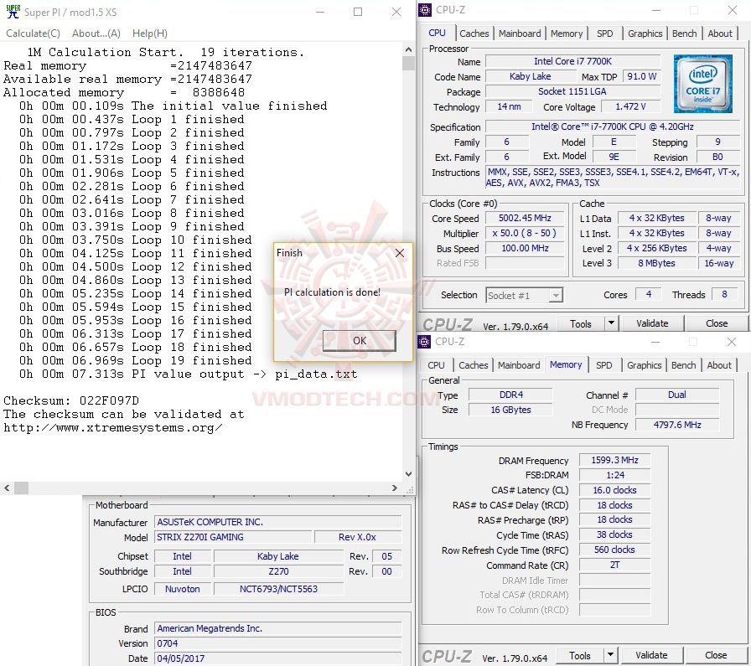Switch to Mainboard tab in lower CPU-Z
The width and height of the screenshot is (751, 666).
[x=519, y=365]
